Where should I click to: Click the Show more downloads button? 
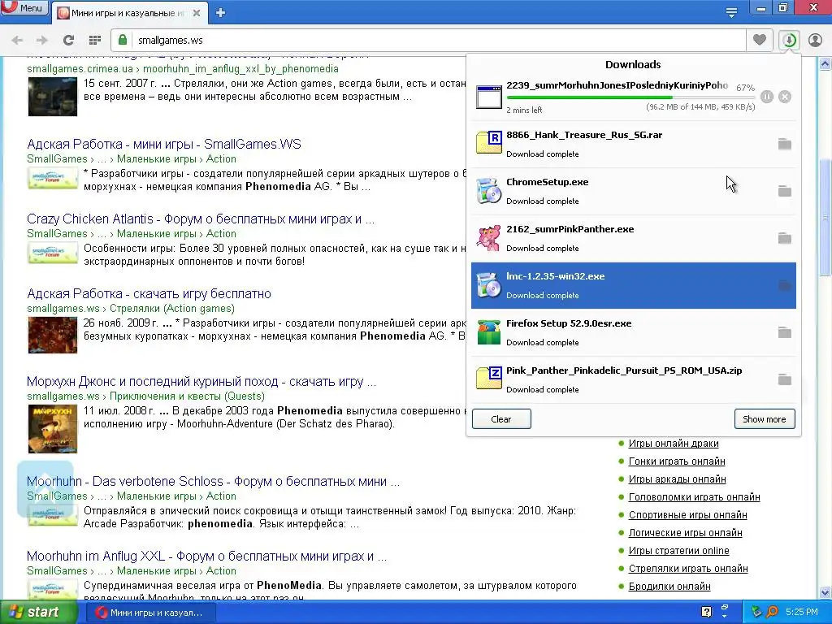[x=765, y=418]
